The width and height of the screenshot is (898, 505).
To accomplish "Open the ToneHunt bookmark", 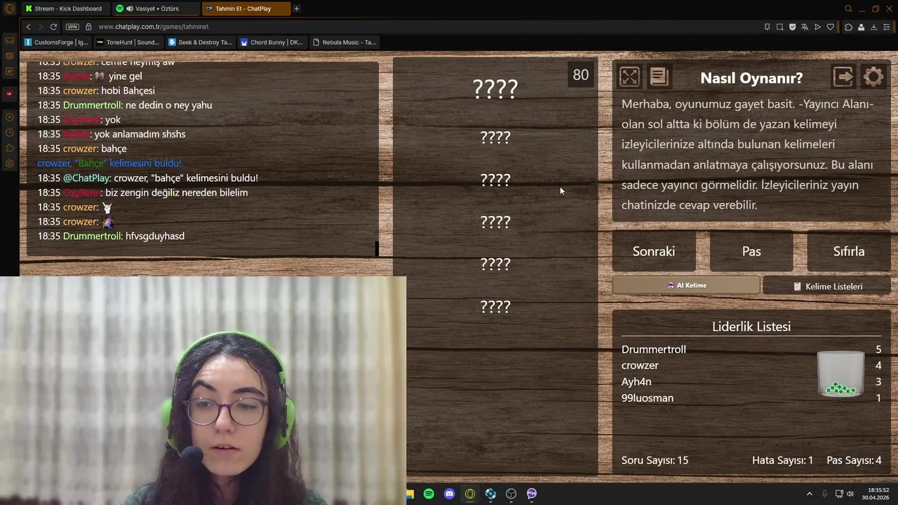I will 128,42.
